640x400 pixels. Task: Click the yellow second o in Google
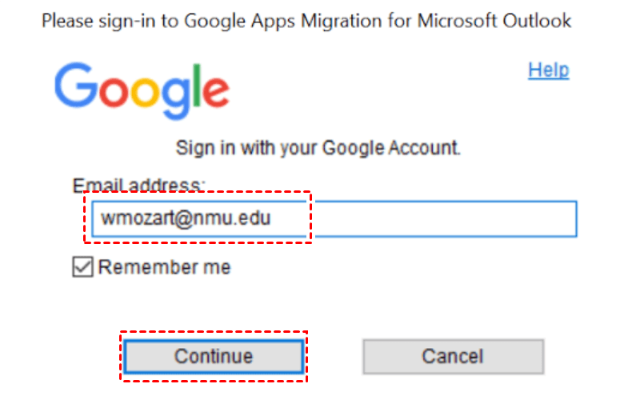click(x=145, y=90)
